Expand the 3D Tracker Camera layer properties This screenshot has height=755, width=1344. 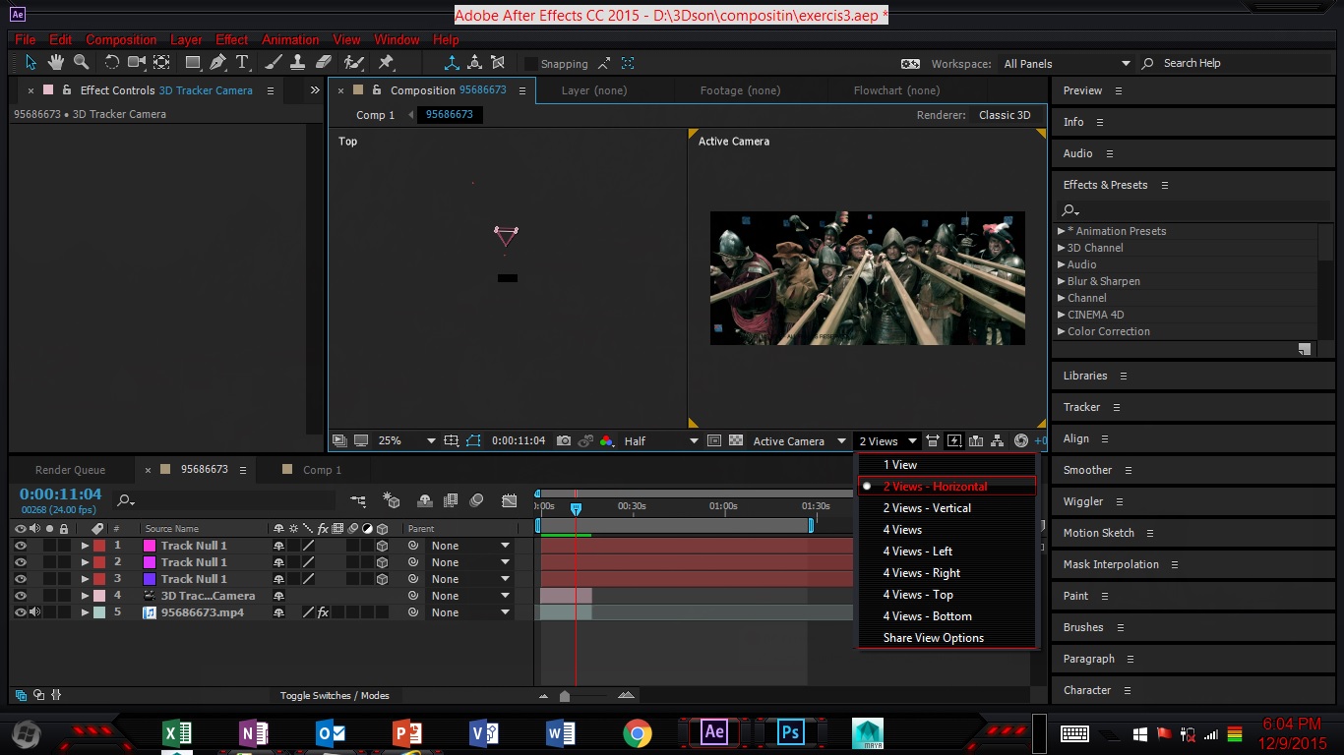[85, 596]
